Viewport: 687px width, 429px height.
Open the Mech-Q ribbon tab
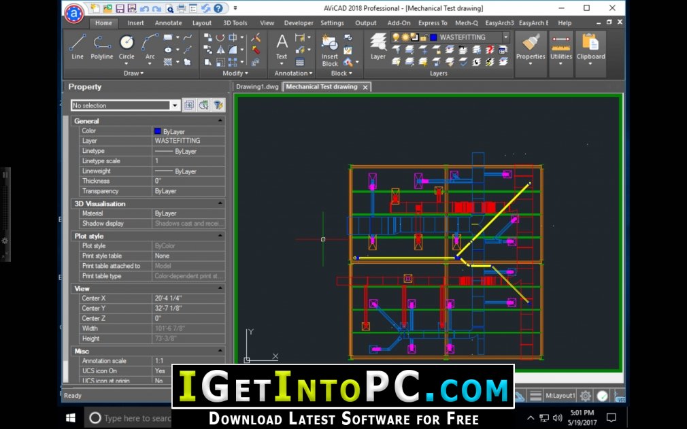466,22
